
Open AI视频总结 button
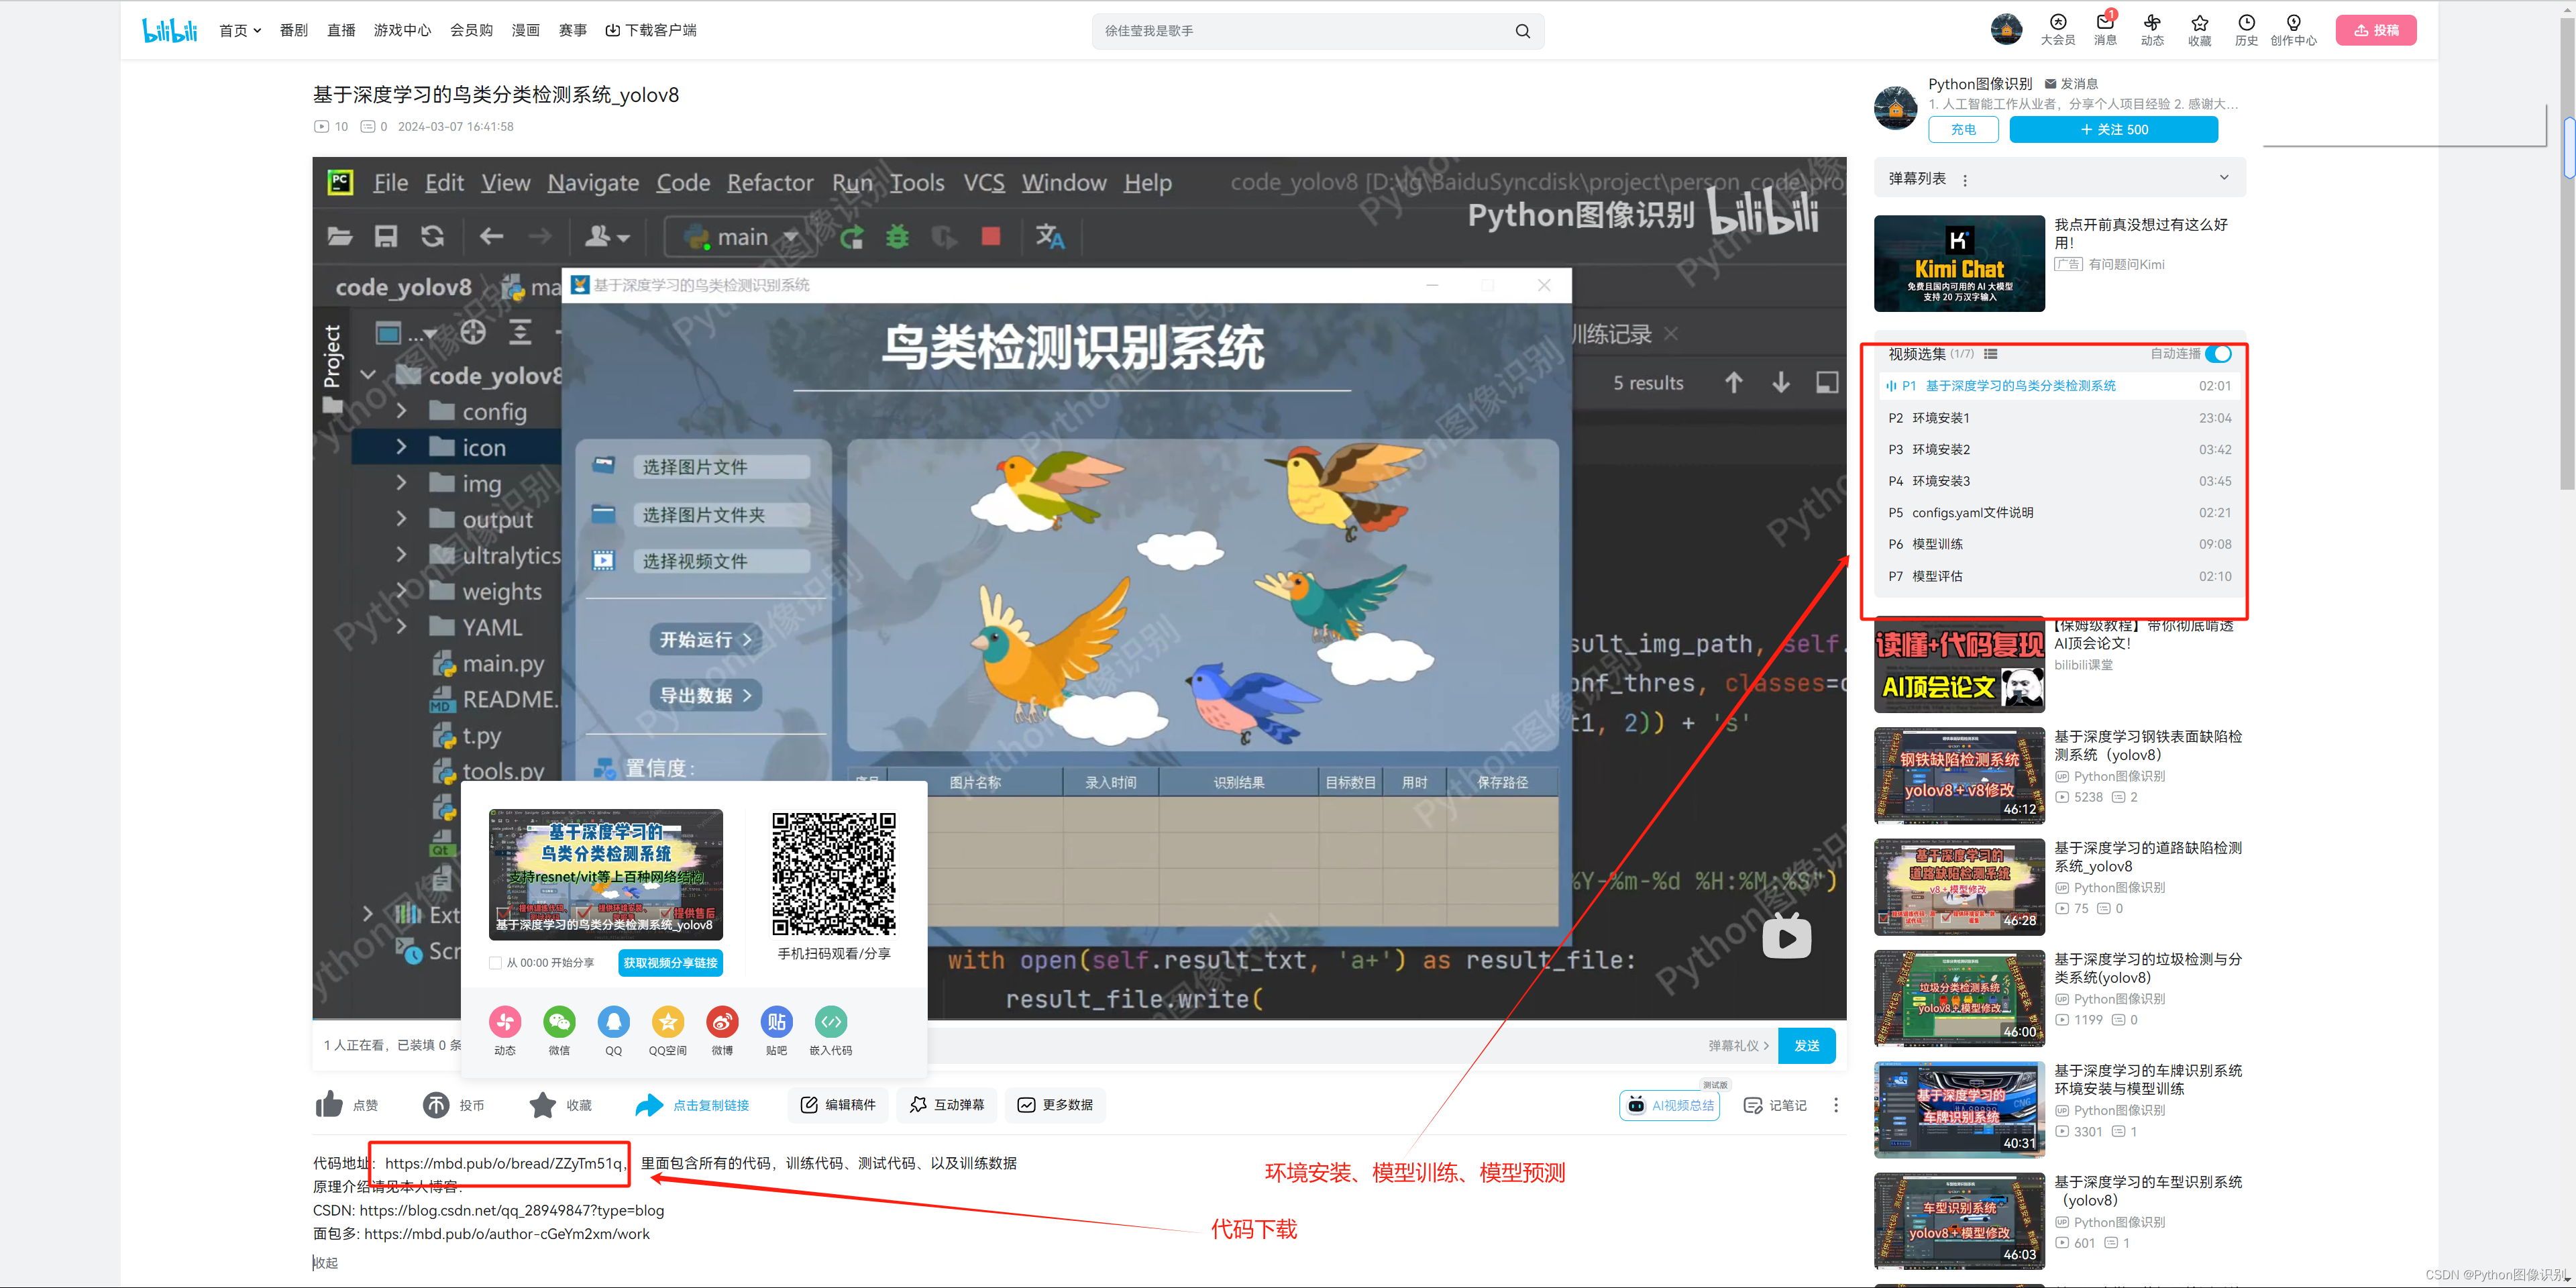pyautogui.click(x=1669, y=1105)
